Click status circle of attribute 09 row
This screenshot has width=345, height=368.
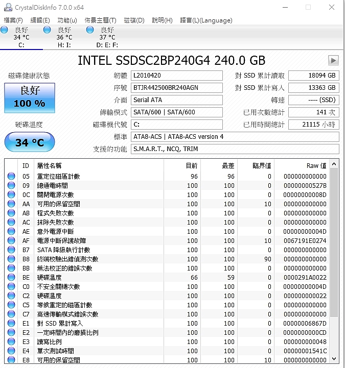click(11, 185)
